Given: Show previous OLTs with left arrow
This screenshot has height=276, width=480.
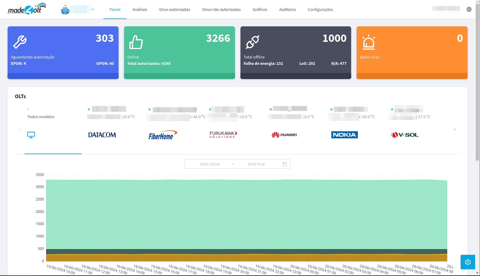Looking at the screenshot, I should [x=20, y=129].
